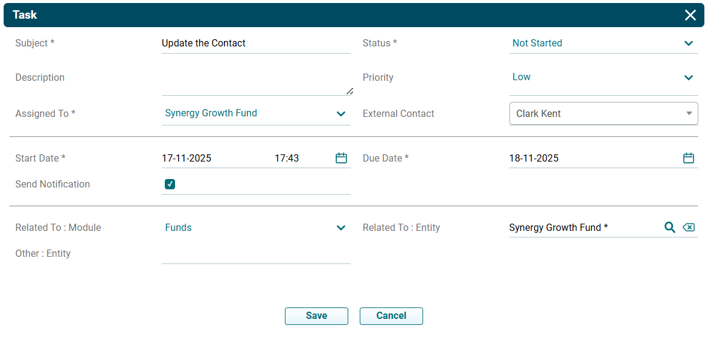The image size is (708, 340).
Task: Click the Related To Entity search icon
Action: tap(669, 227)
